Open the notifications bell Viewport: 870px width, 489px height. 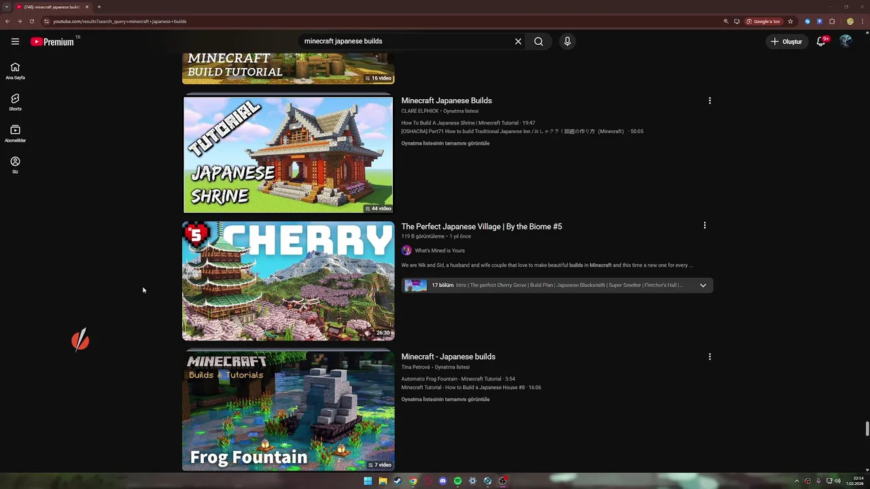pyautogui.click(x=821, y=41)
